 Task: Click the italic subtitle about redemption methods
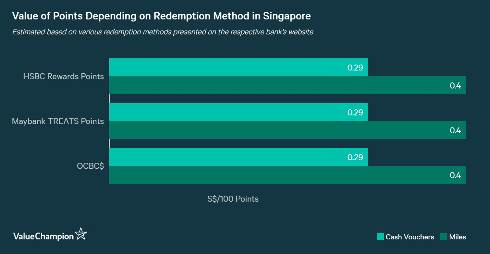coord(163,32)
